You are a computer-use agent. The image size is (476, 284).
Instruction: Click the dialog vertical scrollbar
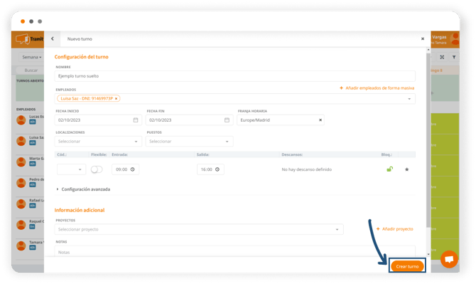click(x=428, y=140)
